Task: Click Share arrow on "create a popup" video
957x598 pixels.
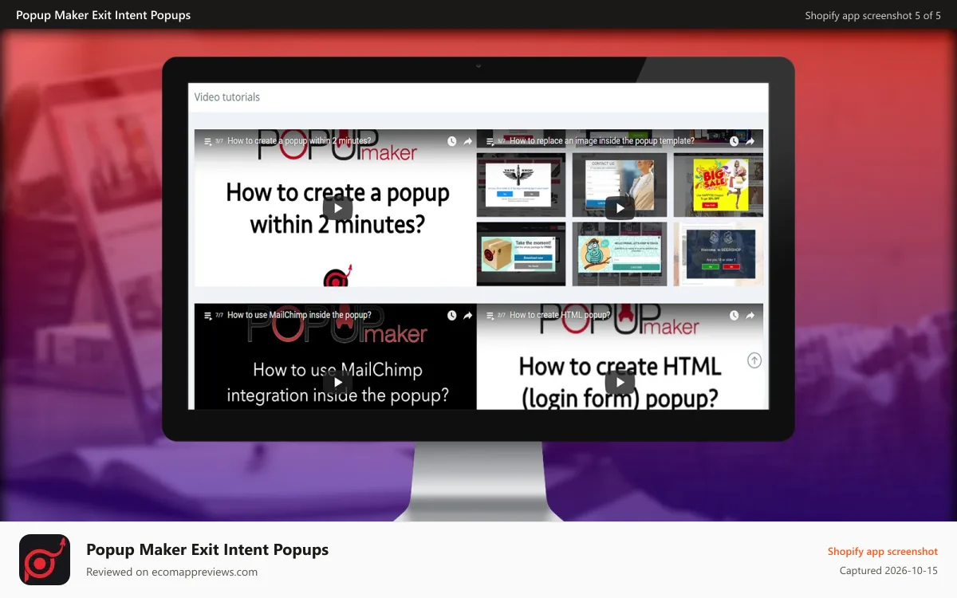Action: click(468, 141)
